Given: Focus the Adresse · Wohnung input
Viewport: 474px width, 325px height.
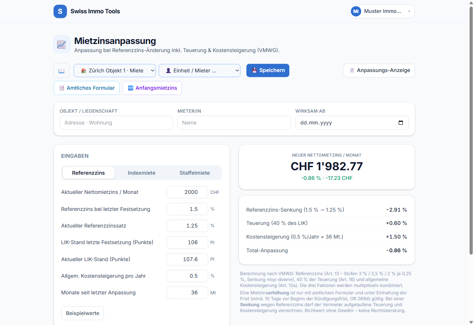Looking at the screenshot, I should point(116,123).
